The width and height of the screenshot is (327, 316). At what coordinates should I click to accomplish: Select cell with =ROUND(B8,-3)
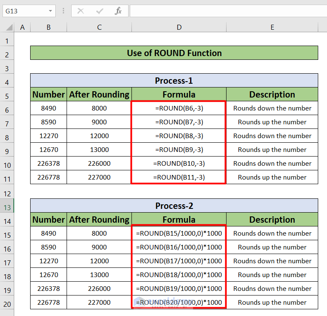(179, 136)
